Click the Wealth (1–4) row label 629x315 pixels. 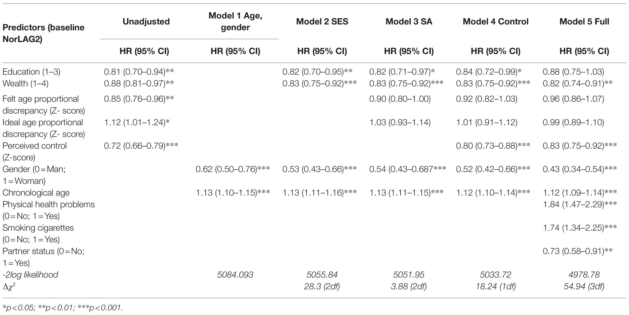26,83
